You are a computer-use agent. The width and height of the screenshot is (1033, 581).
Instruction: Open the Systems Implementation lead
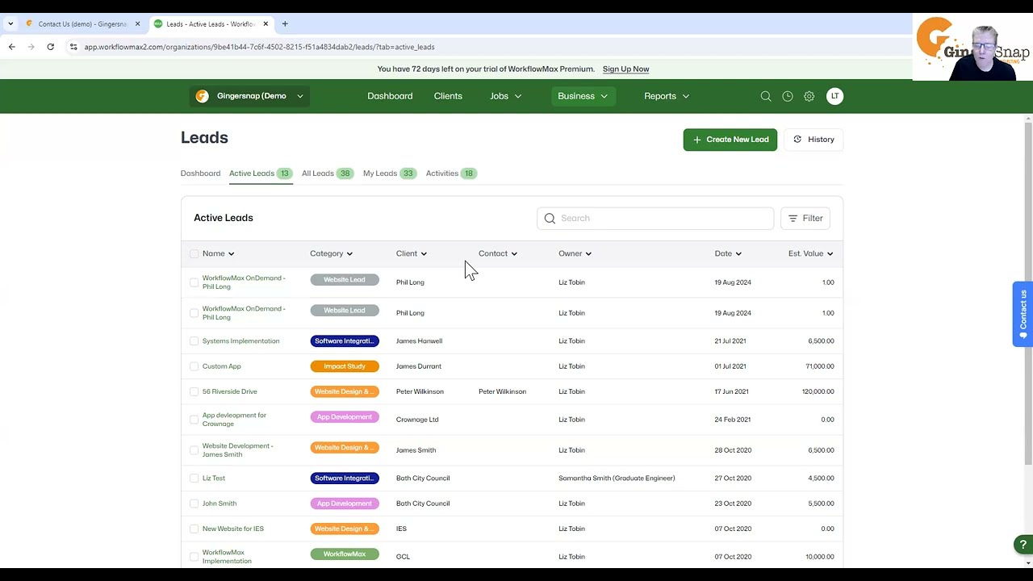point(240,341)
